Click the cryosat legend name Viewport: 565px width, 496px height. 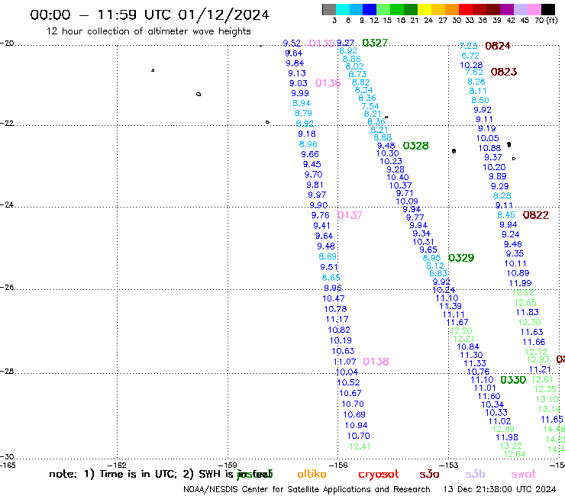(379, 475)
